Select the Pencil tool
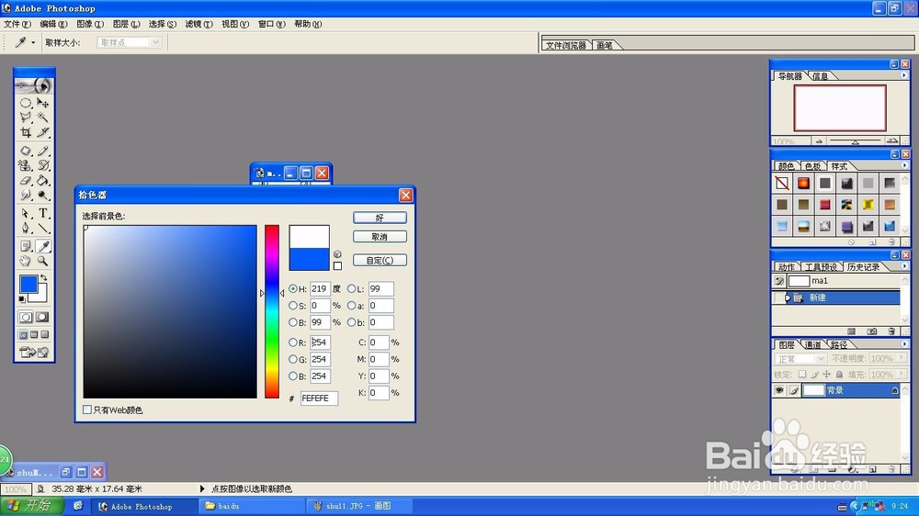The width and height of the screenshot is (919, 516). click(43, 151)
